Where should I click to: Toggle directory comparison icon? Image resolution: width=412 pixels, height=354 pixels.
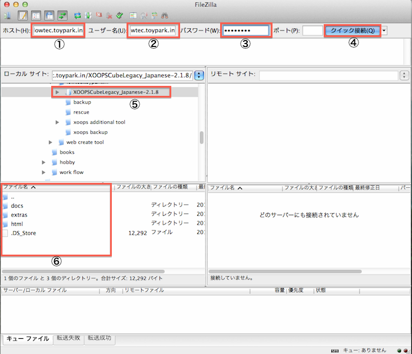(144, 16)
